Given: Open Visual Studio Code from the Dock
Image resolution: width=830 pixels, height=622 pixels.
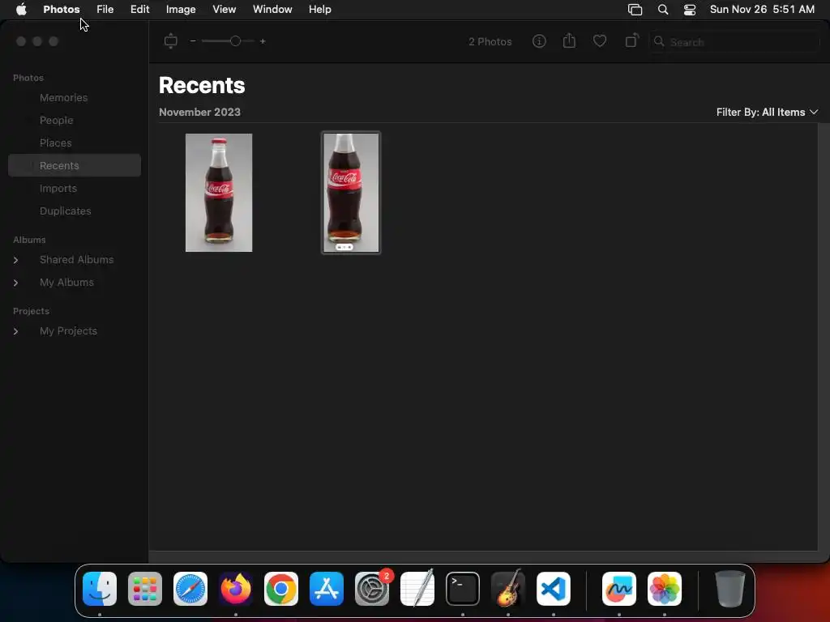Looking at the screenshot, I should [554, 589].
